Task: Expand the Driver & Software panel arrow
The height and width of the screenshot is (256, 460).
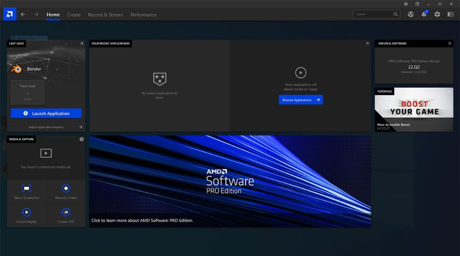Action: [x=449, y=44]
